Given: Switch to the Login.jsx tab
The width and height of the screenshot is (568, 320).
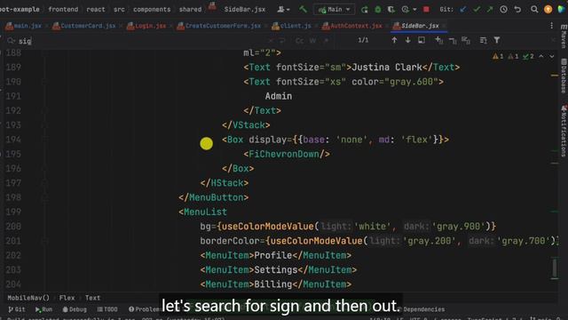Looking at the screenshot, I should (x=146, y=26).
